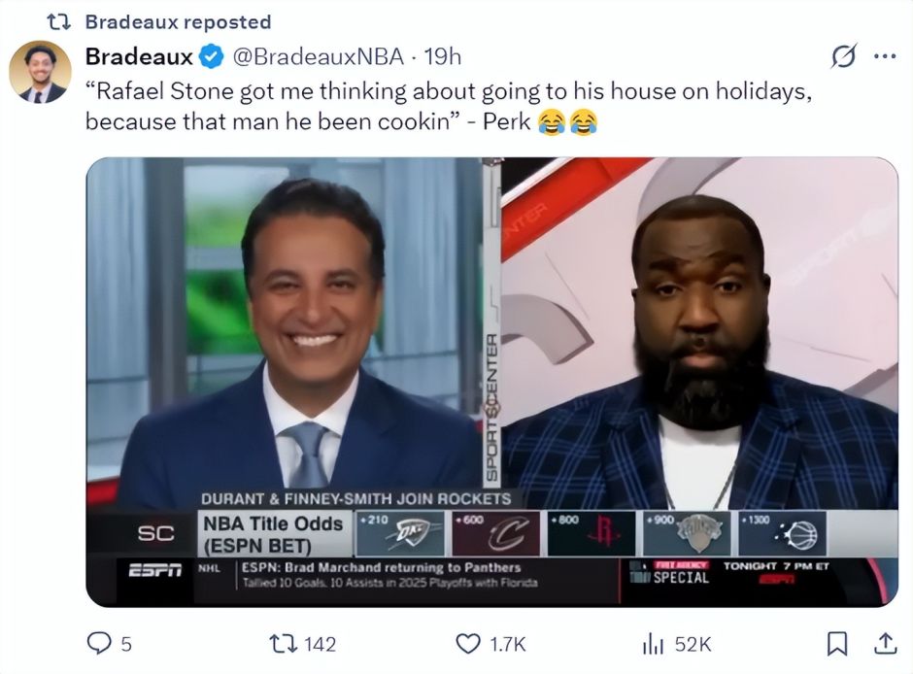
Task: View tweet analytics bar chart icon
Action: tap(653, 643)
